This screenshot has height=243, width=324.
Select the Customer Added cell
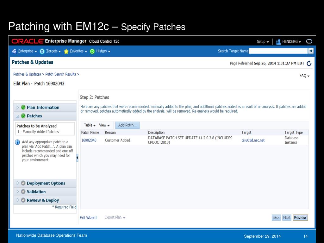117,140
